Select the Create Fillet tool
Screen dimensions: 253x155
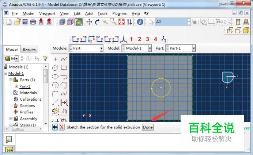(x=55, y=93)
